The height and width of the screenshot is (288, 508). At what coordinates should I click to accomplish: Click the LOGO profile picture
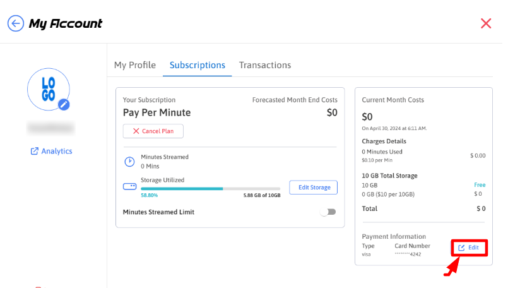pyautogui.click(x=48, y=89)
